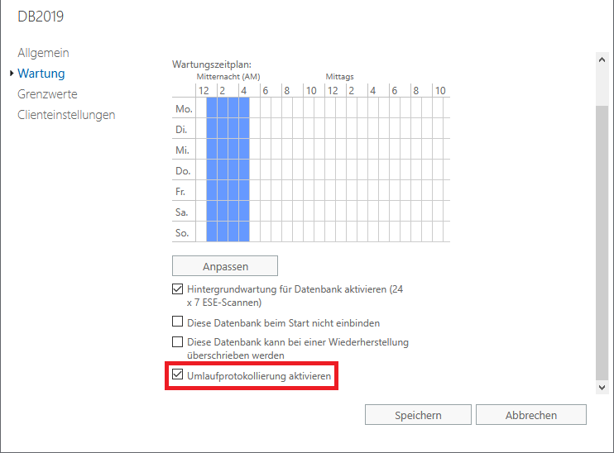
Task: Click the Anpassen button
Action: tap(224, 266)
